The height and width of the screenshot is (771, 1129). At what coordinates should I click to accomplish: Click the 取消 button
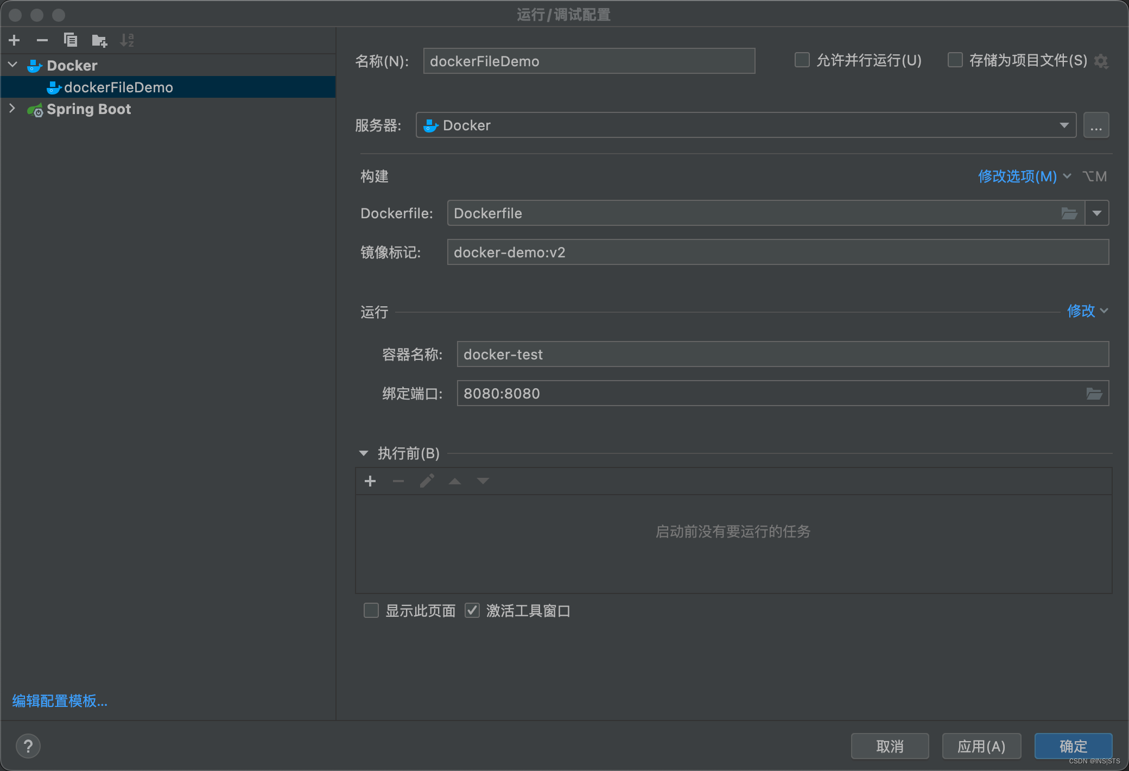pyautogui.click(x=890, y=746)
